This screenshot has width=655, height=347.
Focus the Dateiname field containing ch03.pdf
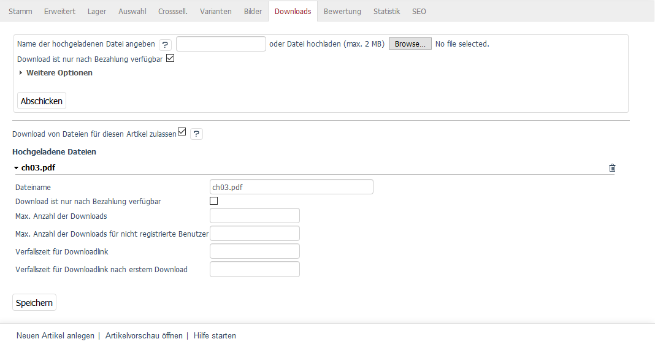[x=291, y=187]
